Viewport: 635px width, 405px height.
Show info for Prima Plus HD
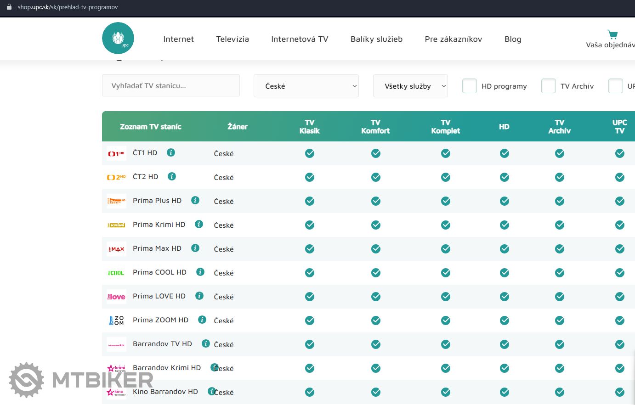(195, 200)
